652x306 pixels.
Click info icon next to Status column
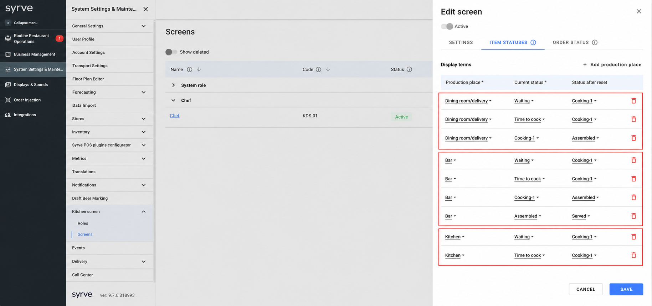tap(409, 69)
